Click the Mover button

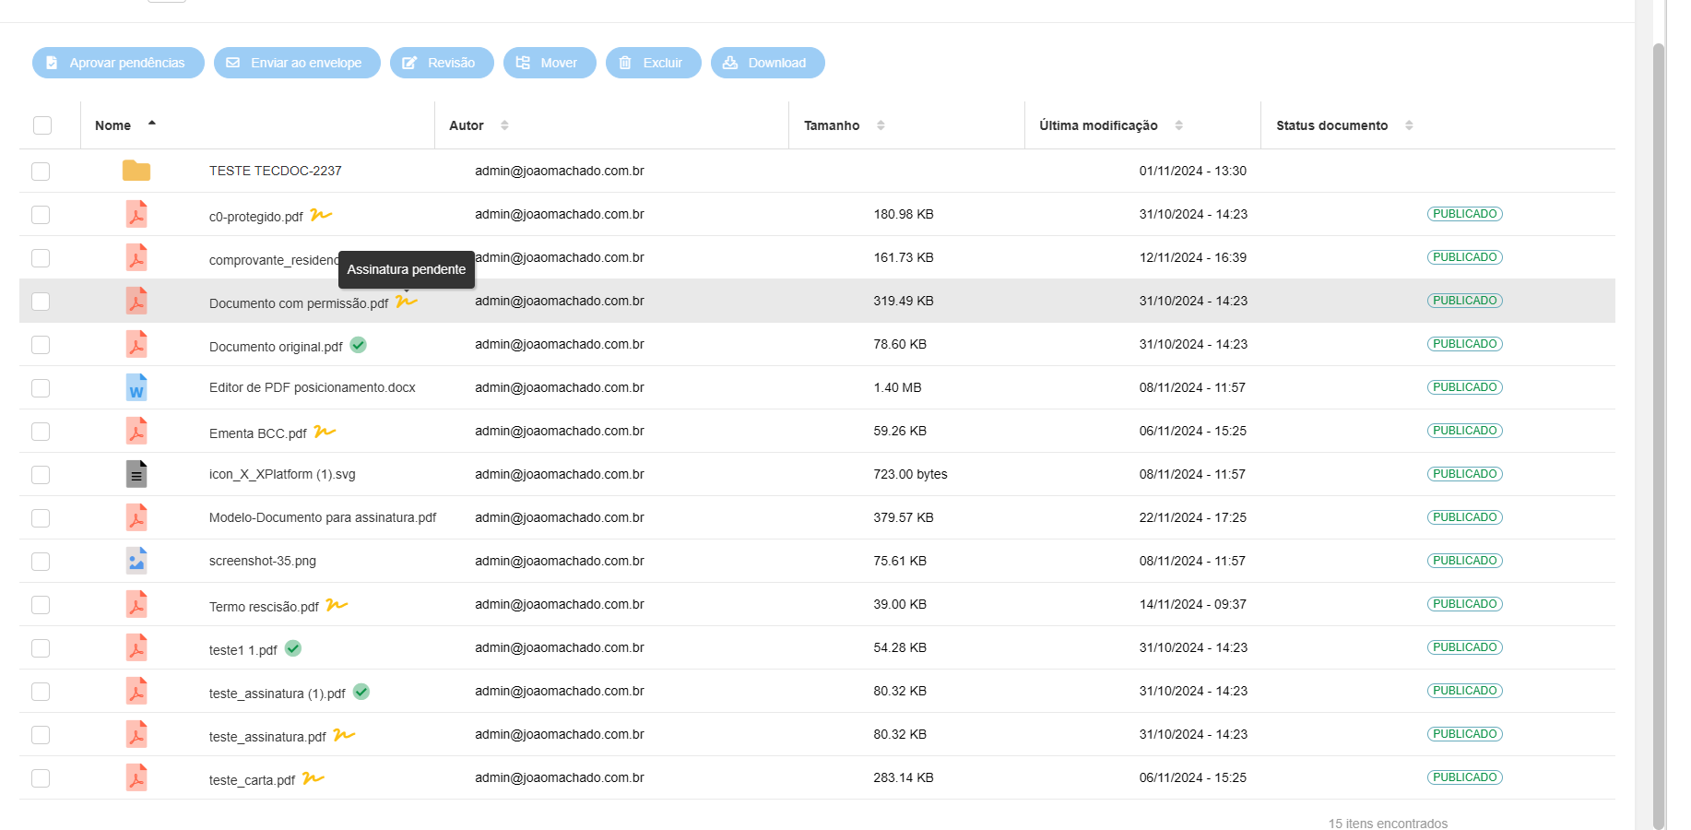point(550,63)
